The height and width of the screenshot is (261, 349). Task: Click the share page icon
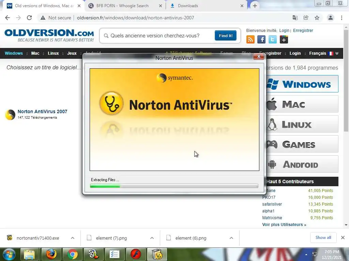coord(306,18)
